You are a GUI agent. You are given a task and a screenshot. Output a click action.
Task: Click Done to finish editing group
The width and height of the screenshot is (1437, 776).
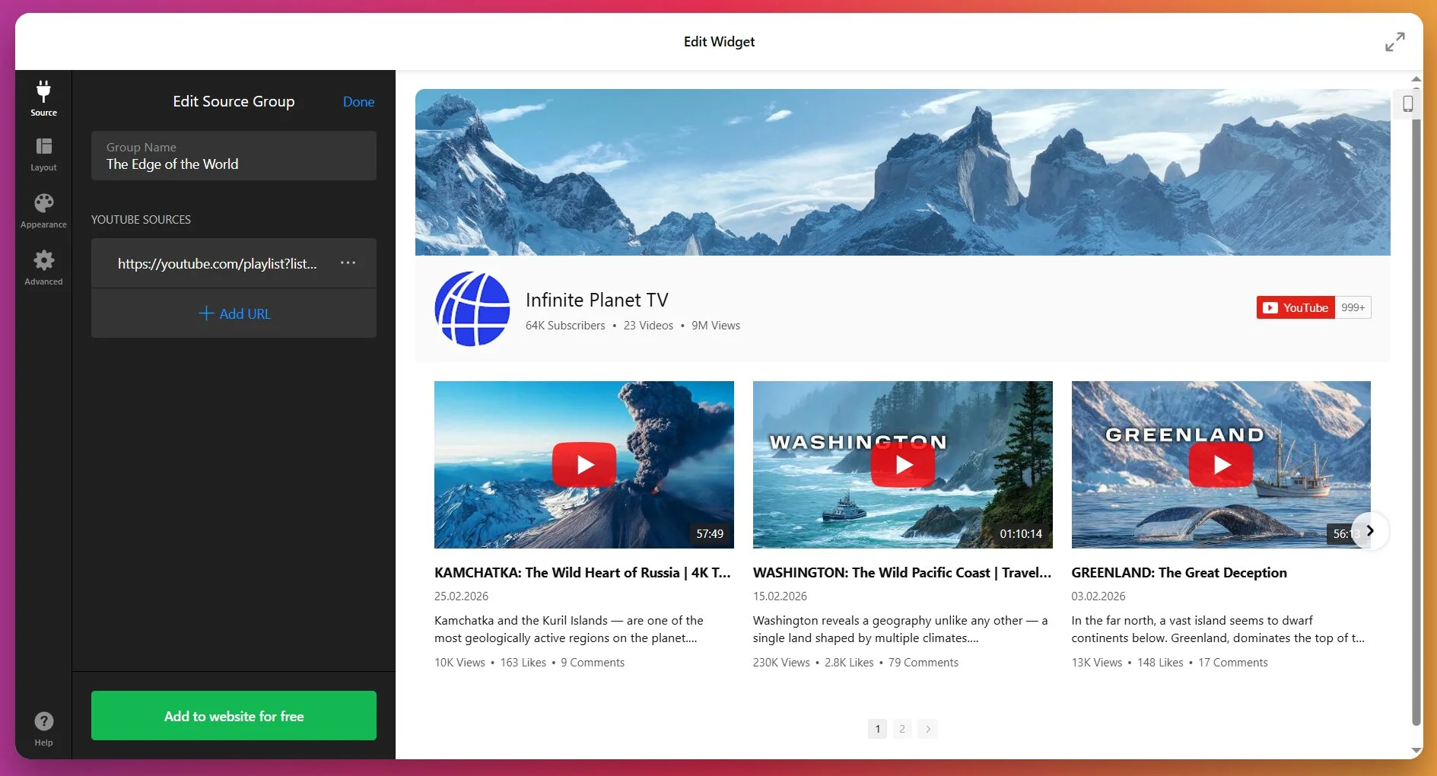358,102
